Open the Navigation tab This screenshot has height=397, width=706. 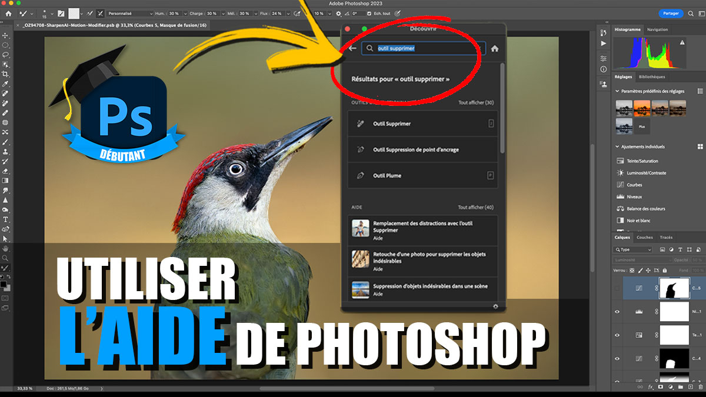[x=657, y=29]
